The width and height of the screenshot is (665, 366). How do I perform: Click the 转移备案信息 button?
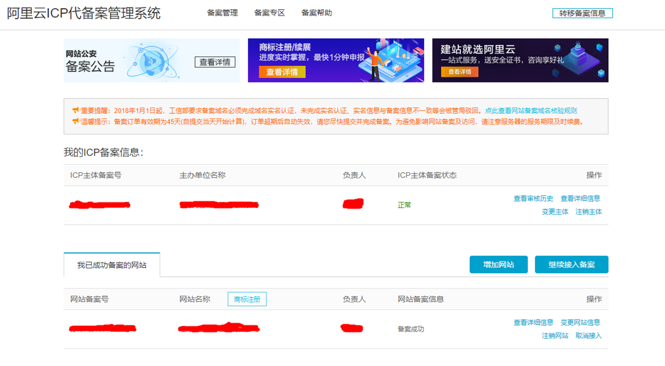pyautogui.click(x=582, y=13)
